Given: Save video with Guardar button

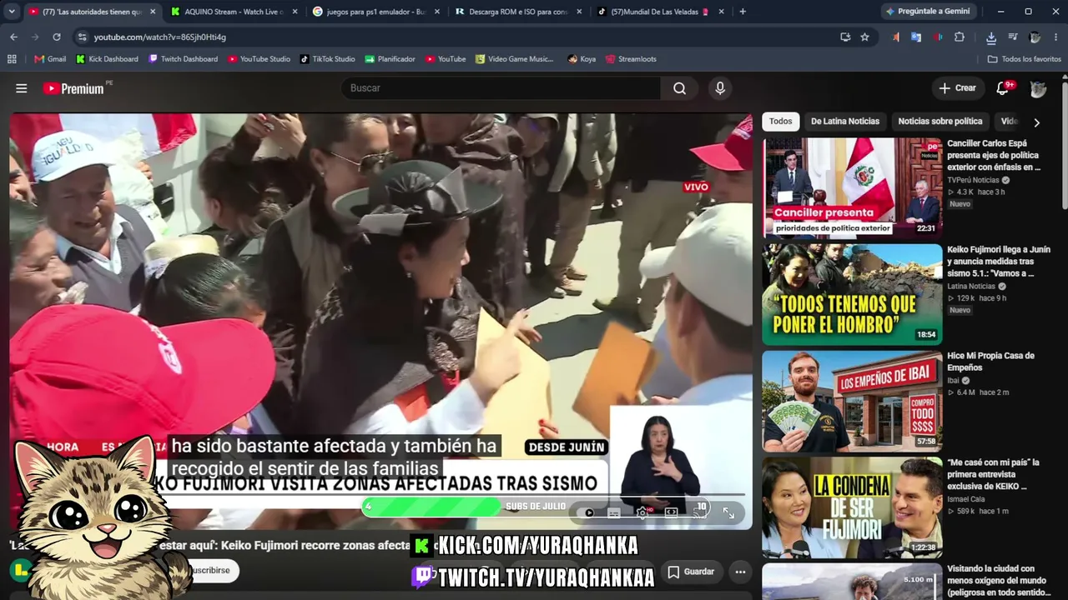Looking at the screenshot, I should (x=691, y=572).
